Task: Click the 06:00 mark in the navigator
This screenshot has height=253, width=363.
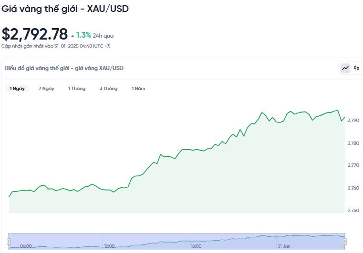Action: [x=26, y=246]
